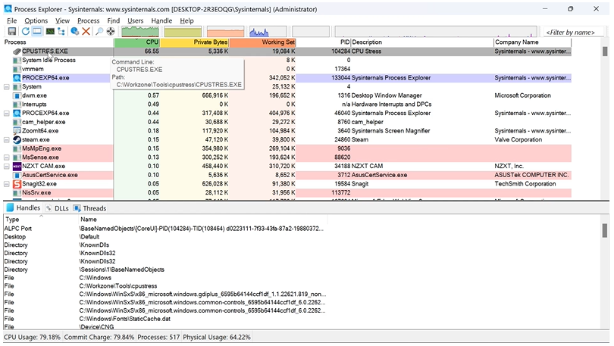Select the MsMpEng.exe process row
The image size is (614, 346).
tap(42, 149)
